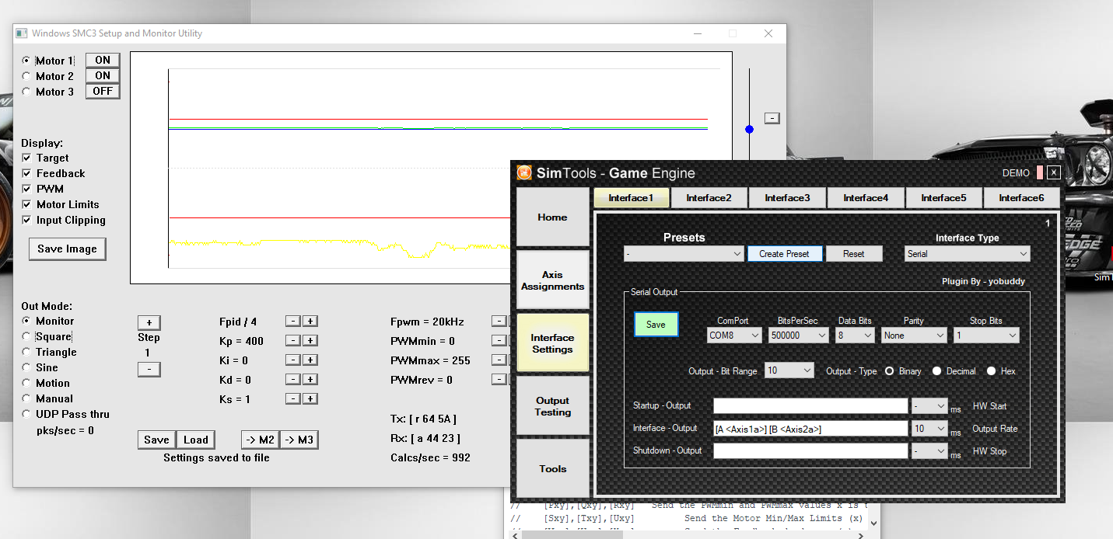Increase Kd with its plus button

tap(310, 379)
